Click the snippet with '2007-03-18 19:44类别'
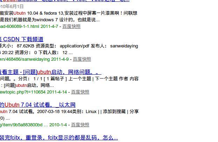 [60, 112]
